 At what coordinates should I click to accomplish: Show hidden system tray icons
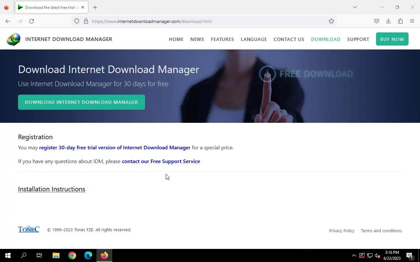pos(354,255)
